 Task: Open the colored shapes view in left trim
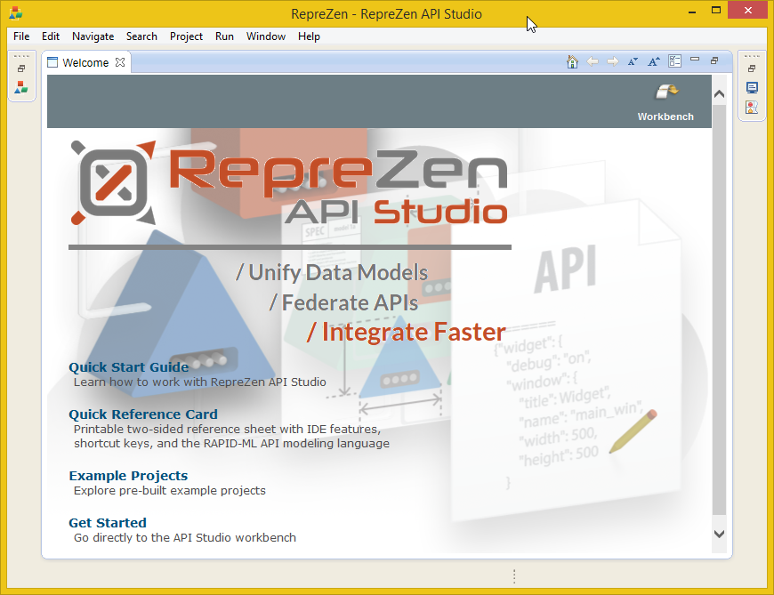click(x=21, y=87)
